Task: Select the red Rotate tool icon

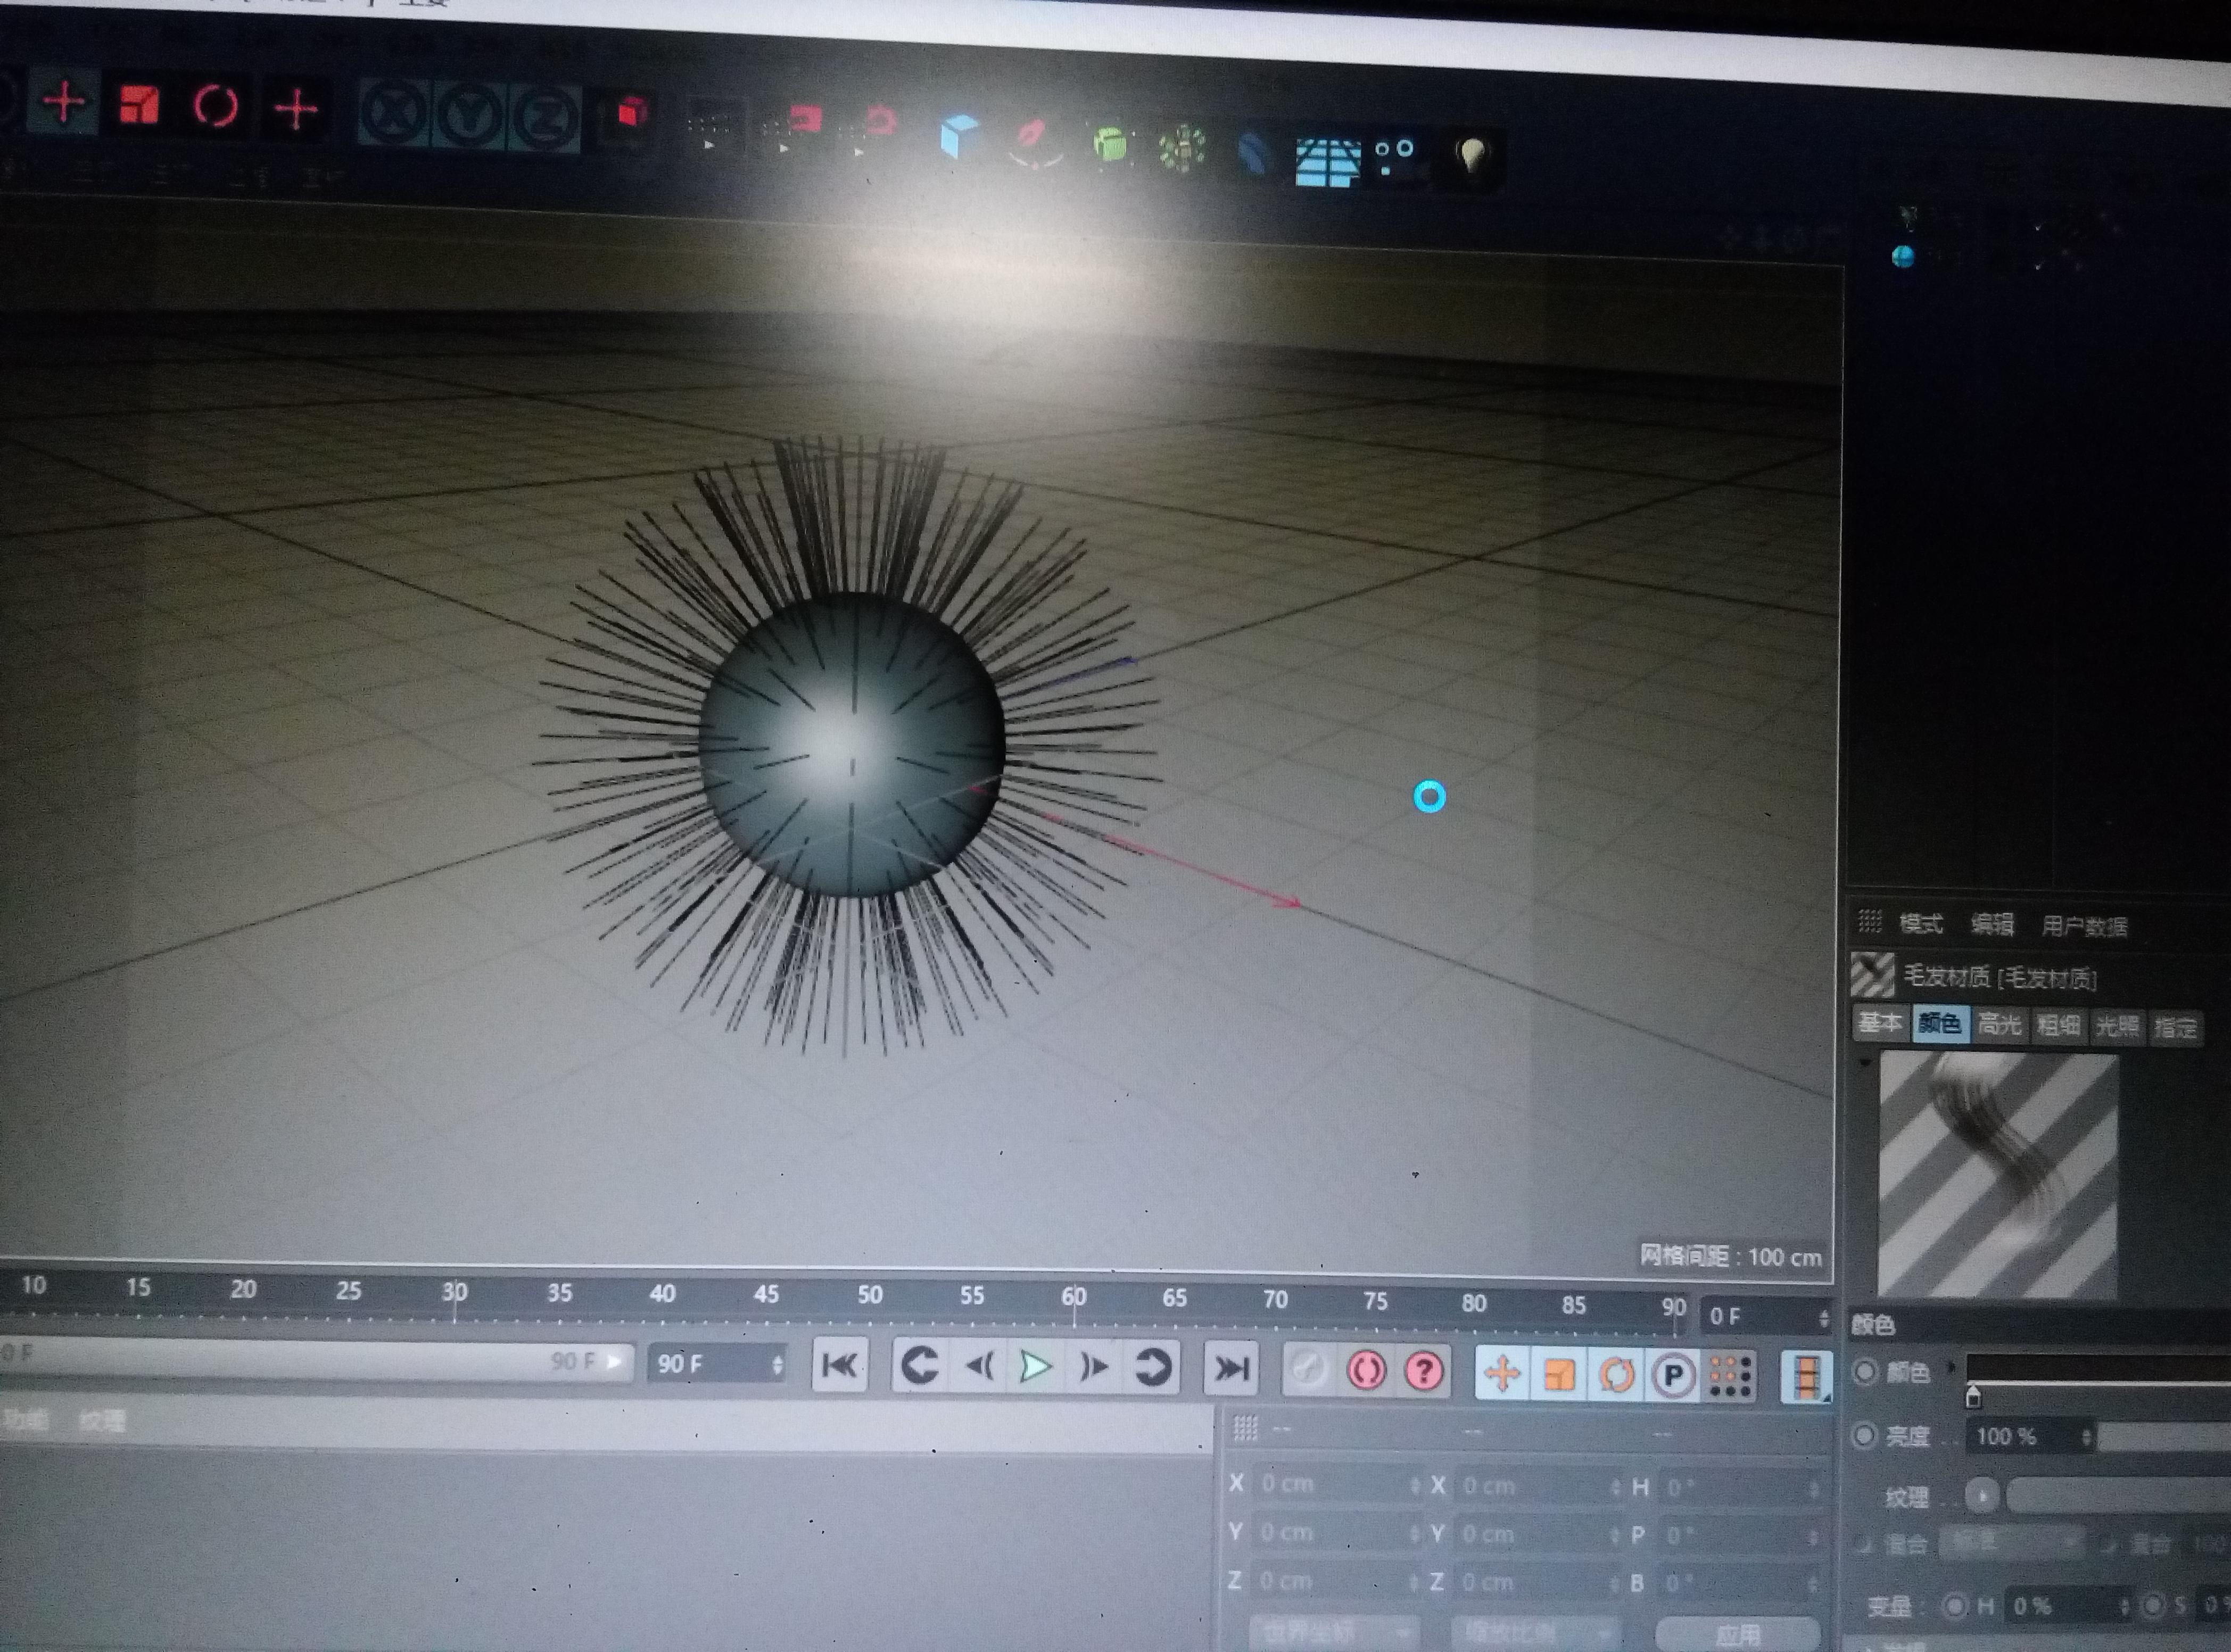Action: pyautogui.click(x=216, y=106)
